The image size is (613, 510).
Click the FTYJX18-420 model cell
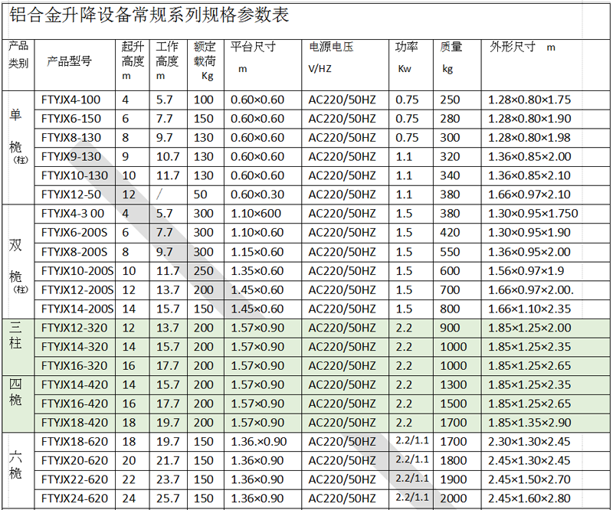pyautogui.click(x=74, y=422)
